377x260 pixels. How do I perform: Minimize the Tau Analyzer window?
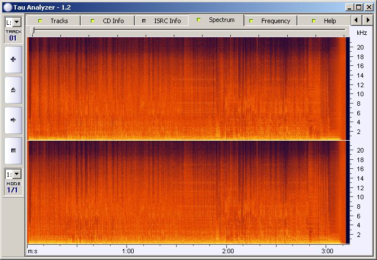(x=349, y=7)
